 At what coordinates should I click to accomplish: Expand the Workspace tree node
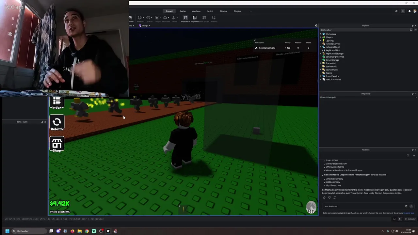coord(321,34)
